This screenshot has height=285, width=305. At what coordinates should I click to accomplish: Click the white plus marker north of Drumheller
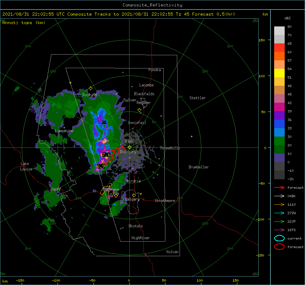point(191,136)
